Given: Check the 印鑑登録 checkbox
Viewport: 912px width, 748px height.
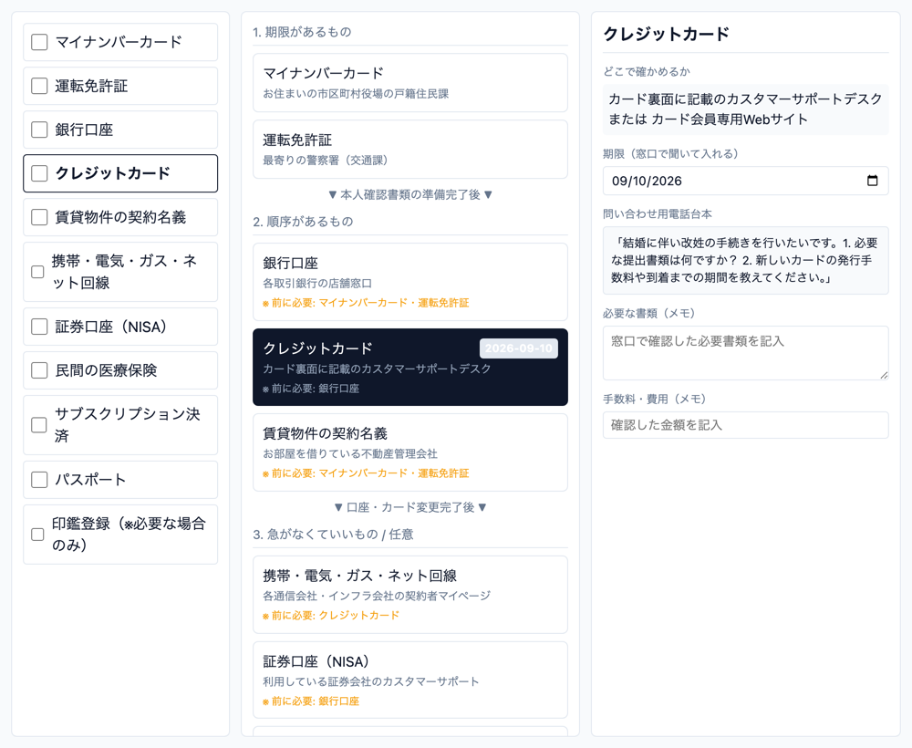Looking at the screenshot, I should (37, 534).
